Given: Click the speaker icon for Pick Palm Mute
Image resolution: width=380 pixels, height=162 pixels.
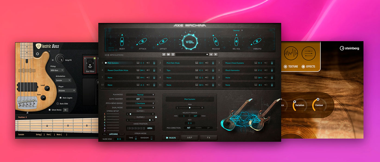Looking at the screenshot, I should tap(207, 63).
